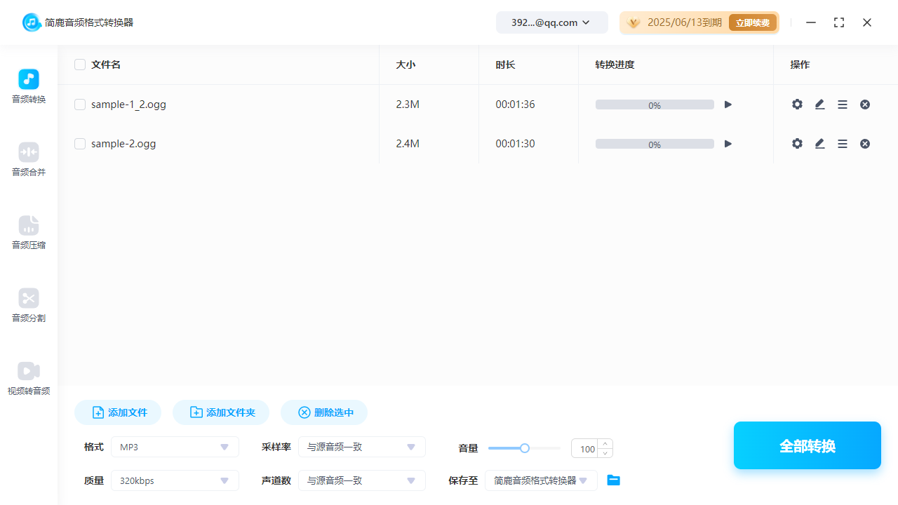Viewport: 898px width, 505px height.
Task: Open the 音频压缩 tool
Action: (28, 233)
